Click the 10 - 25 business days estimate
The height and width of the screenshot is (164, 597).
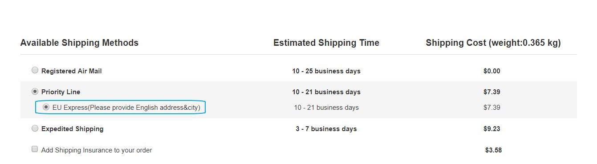[x=326, y=71]
